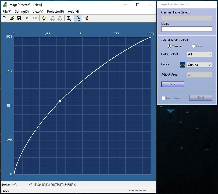Click the yellow curve shape preview icon
Screen dimensions: 218x194
click(183, 65)
